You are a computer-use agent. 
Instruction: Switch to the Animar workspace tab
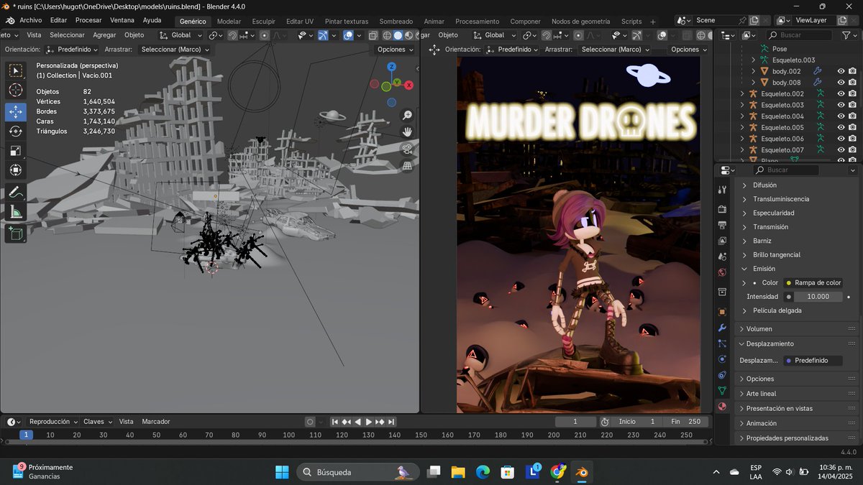click(434, 22)
